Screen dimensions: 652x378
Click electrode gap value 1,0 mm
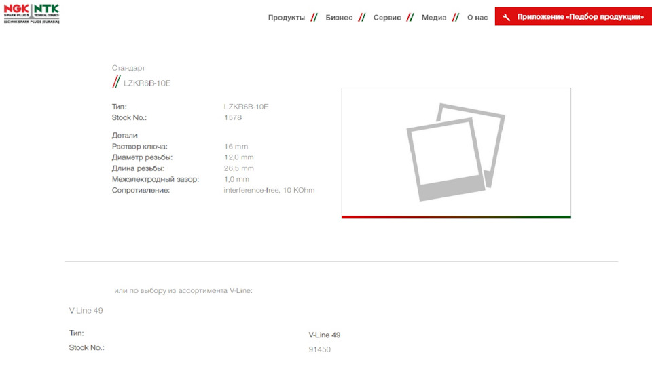coord(236,179)
